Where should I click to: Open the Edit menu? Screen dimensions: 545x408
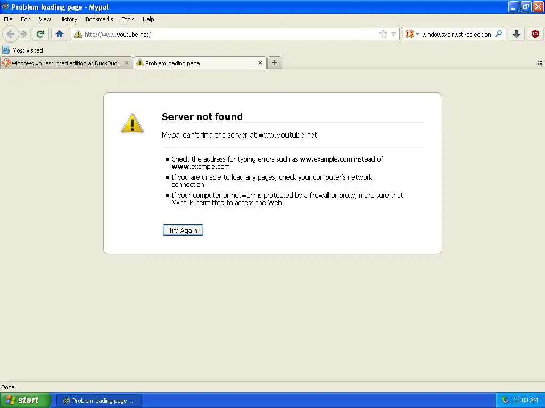[x=26, y=20]
